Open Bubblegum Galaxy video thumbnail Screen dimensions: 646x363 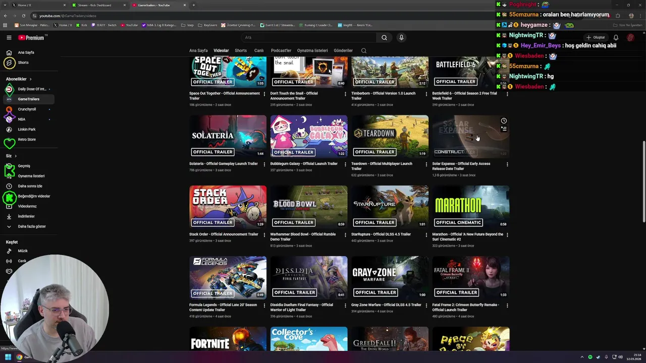(309, 137)
